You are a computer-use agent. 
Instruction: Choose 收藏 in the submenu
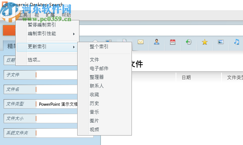pyautogui.click(x=105, y=94)
